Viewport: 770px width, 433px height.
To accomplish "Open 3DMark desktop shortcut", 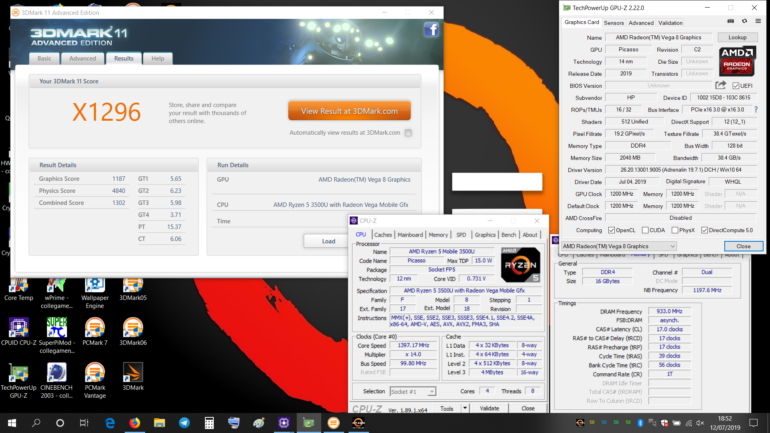I will pos(133,376).
